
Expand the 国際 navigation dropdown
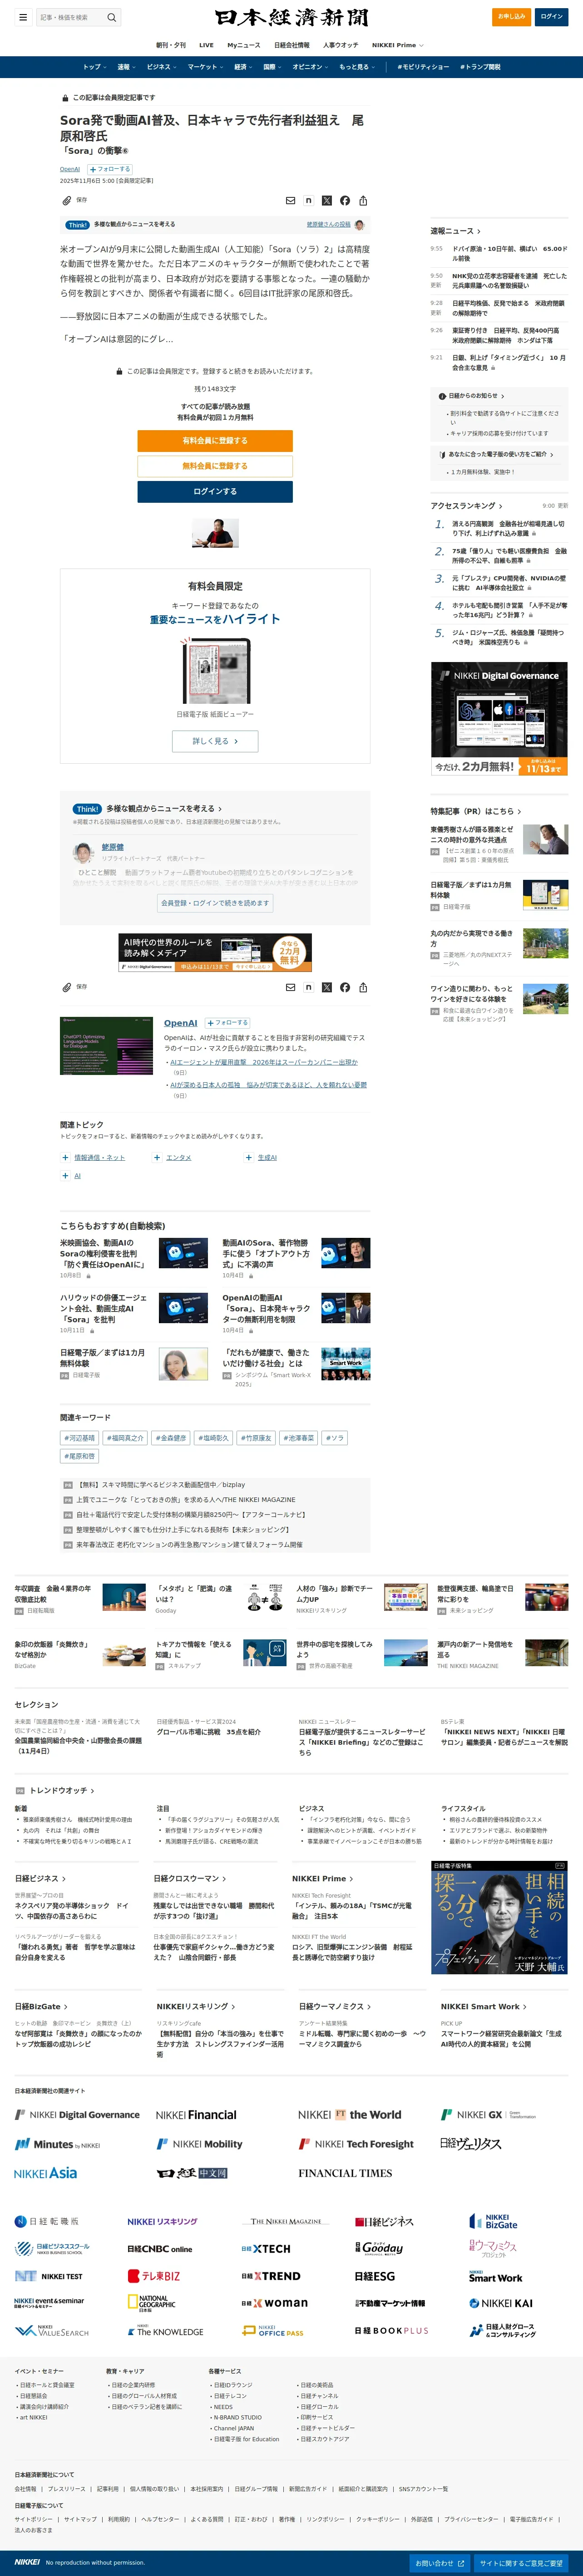point(272,67)
